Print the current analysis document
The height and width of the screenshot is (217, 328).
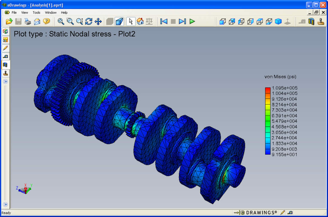pyautogui.click(x=28, y=21)
